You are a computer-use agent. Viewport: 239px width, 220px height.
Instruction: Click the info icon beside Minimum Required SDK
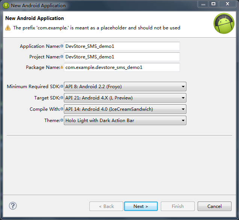pyautogui.click(x=62, y=87)
